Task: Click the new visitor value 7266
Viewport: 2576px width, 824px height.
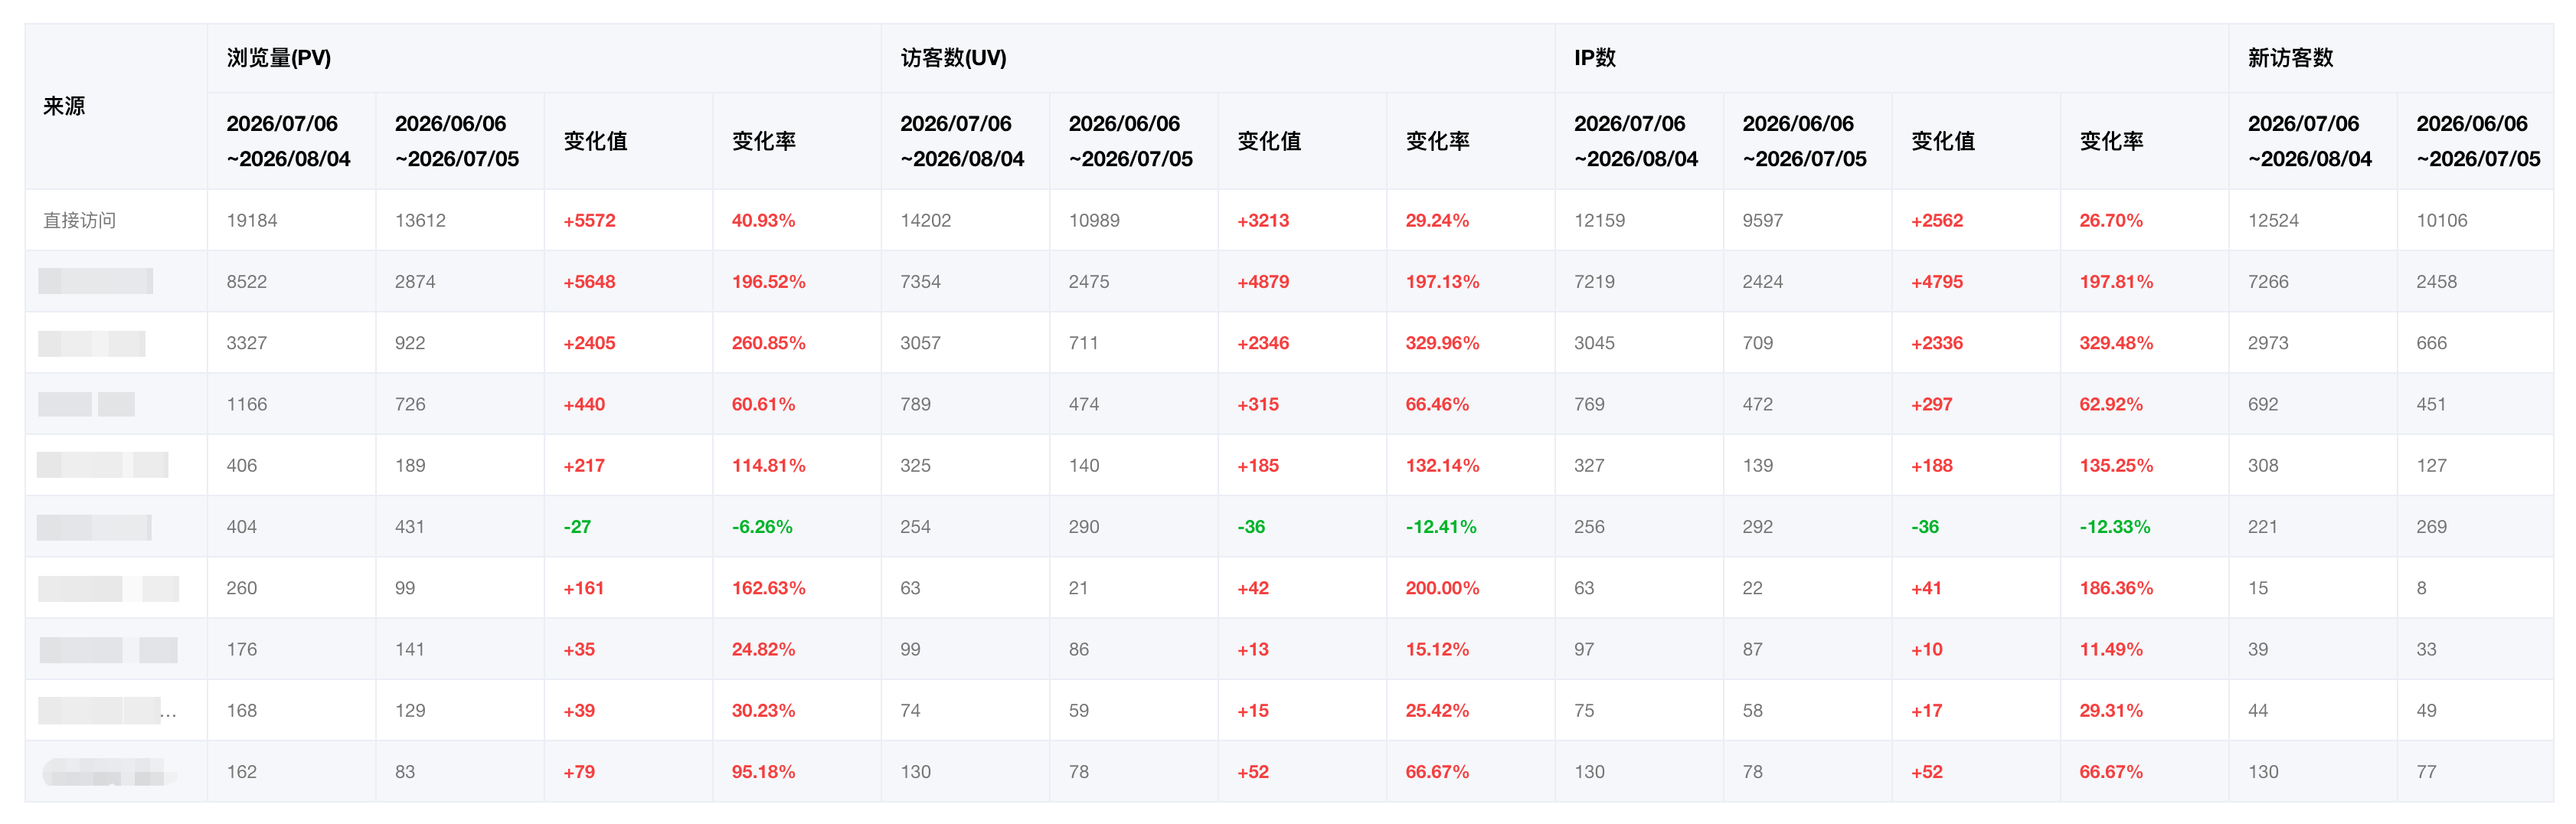Action: click(2269, 282)
